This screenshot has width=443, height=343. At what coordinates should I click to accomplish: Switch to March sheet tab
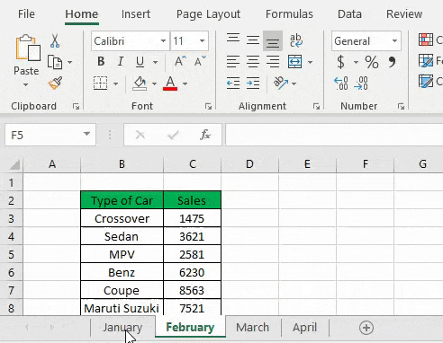pos(252,328)
